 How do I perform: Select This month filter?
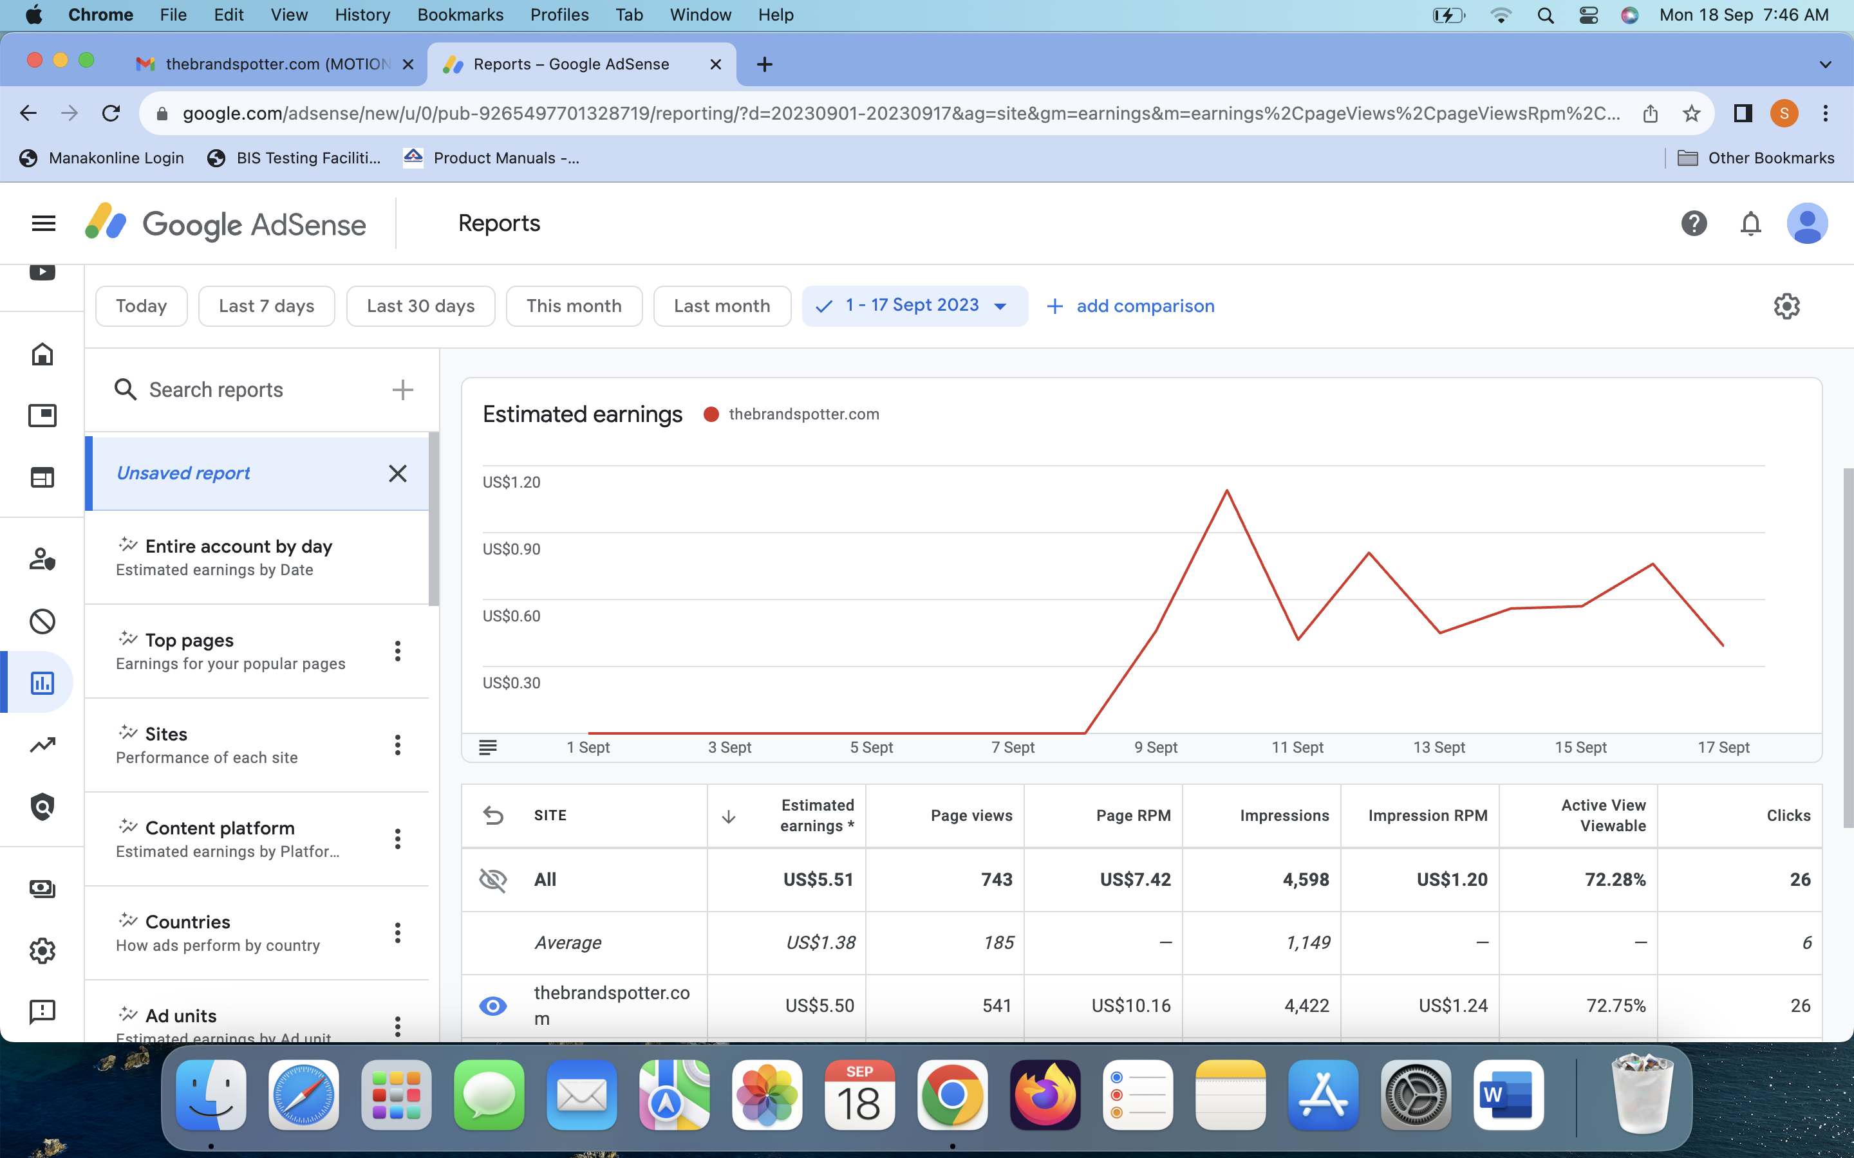[x=574, y=306]
